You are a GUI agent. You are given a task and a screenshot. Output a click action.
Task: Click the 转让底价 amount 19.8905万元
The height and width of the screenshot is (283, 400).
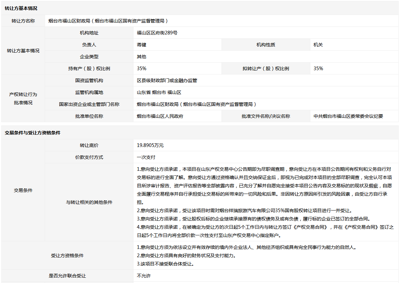(x=150, y=145)
